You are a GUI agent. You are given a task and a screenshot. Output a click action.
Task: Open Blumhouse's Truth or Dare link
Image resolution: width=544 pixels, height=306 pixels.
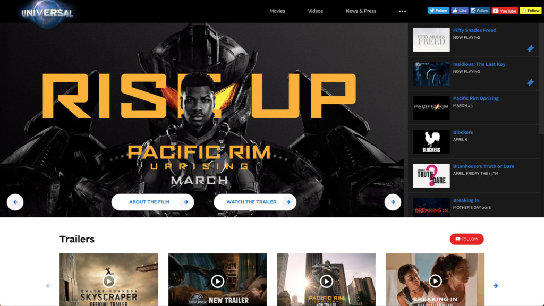point(483,166)
